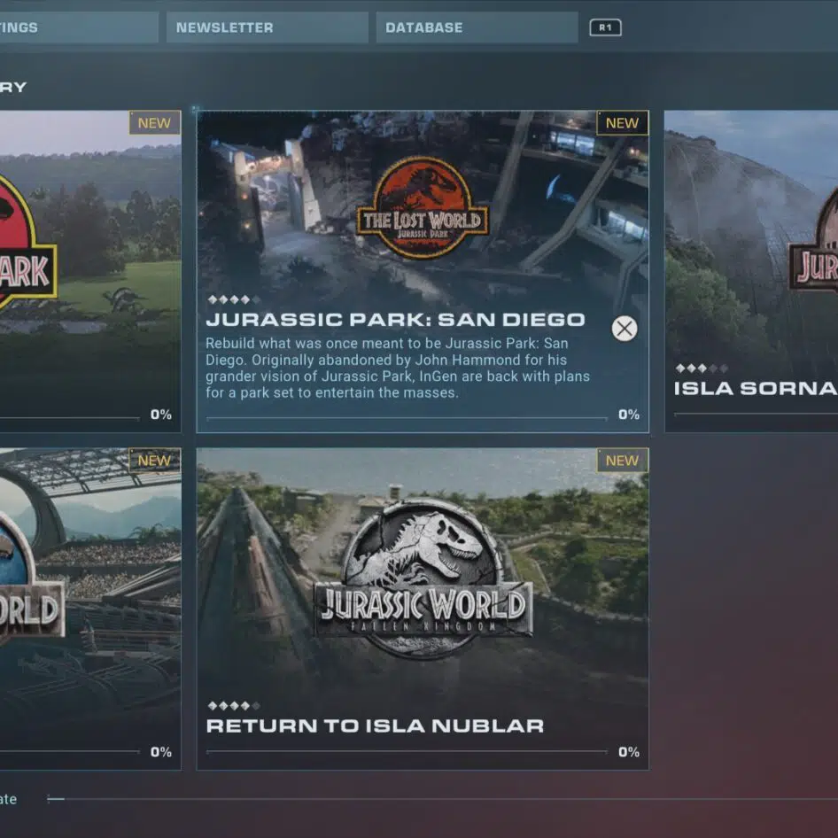Click the 0% value on the Jurassic Park card

click(161, 415)
